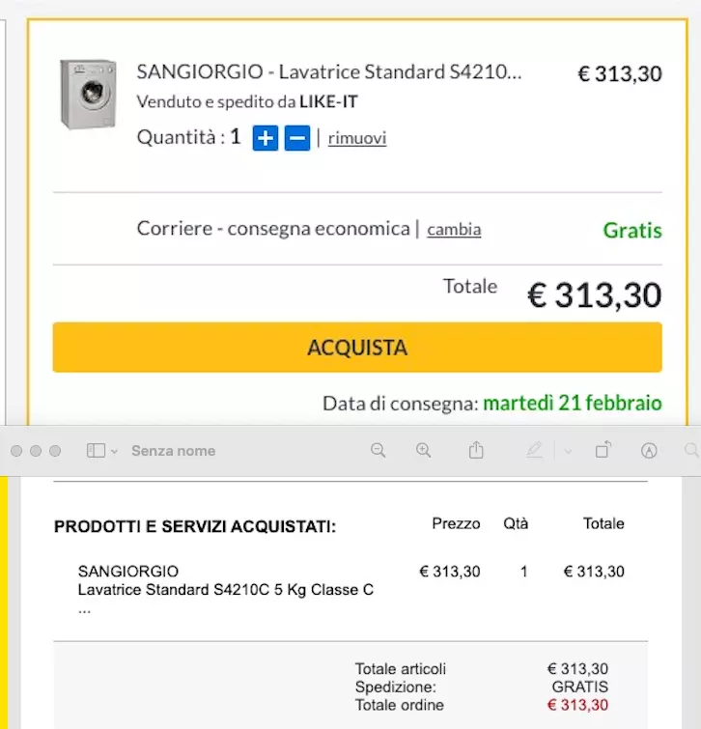
Task: Close the Preview window with red button
Action: pyautogui.click(x=16, y=451)
